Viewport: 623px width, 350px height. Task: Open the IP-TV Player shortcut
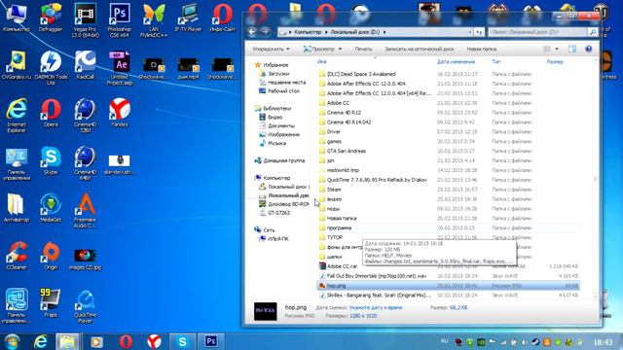pyautogui.click(x=188, y=17)
